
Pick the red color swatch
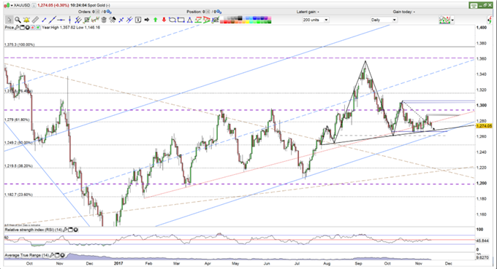(225, 22)
